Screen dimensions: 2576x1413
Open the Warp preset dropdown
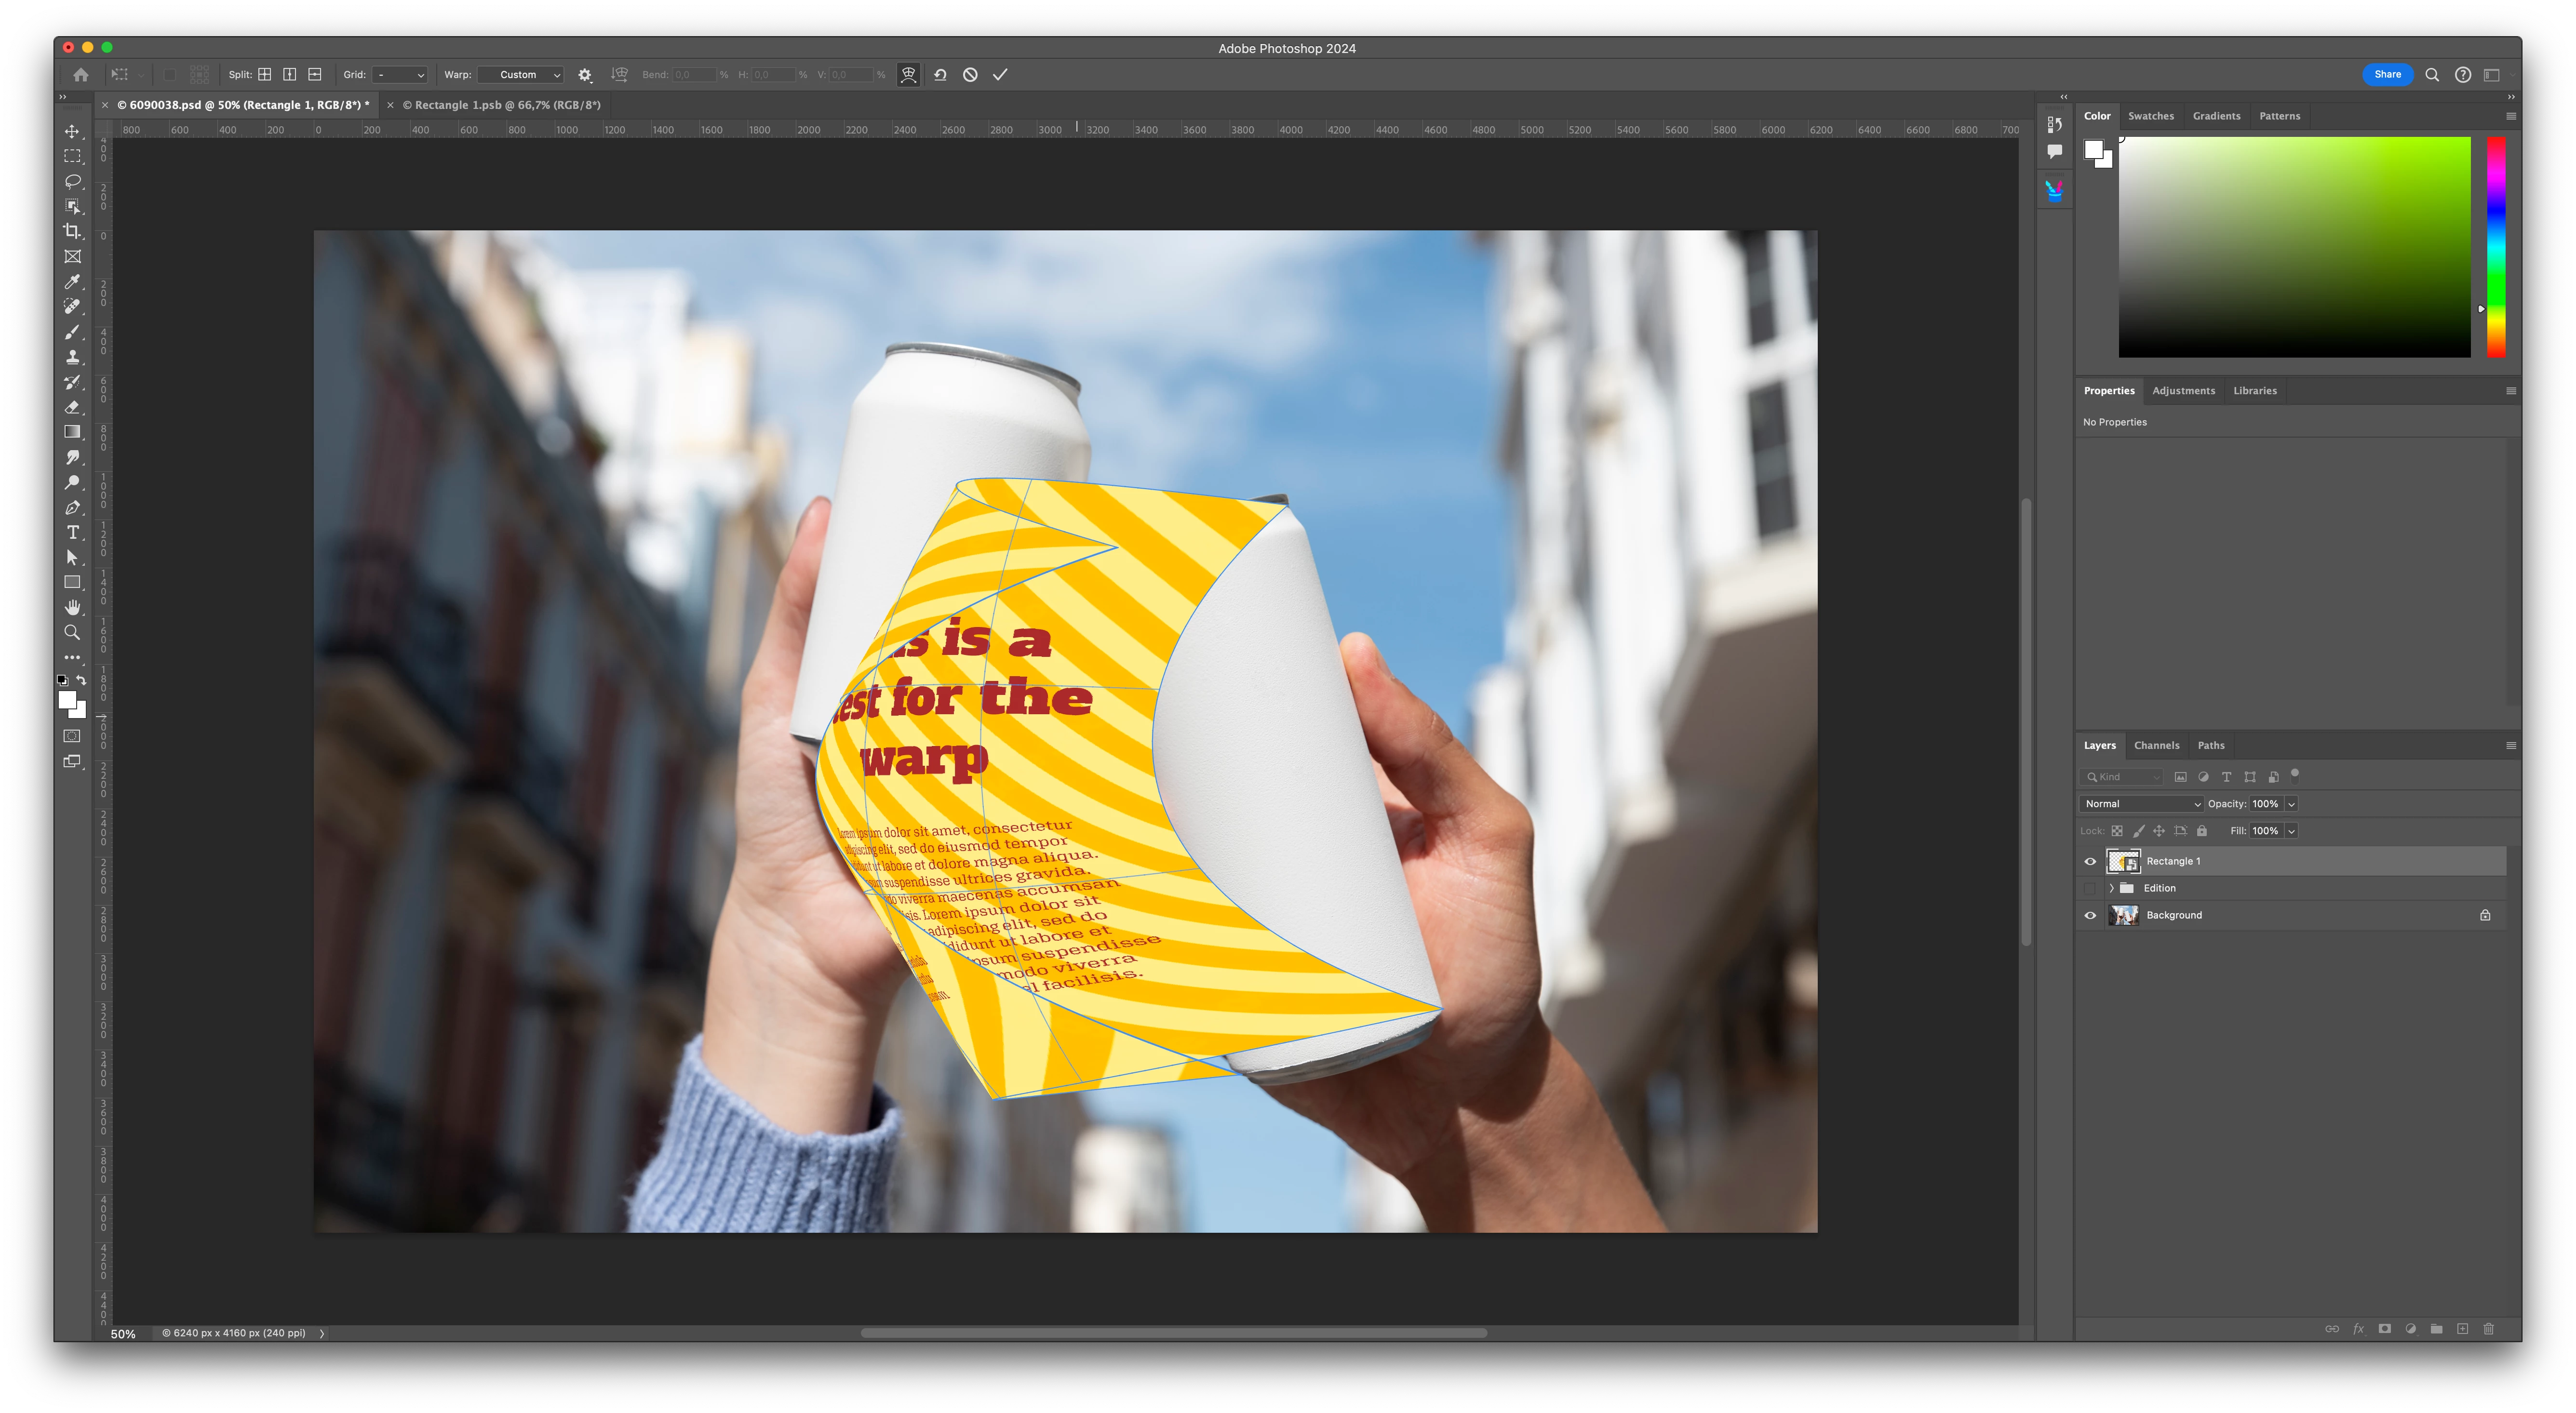pos(520,75)
